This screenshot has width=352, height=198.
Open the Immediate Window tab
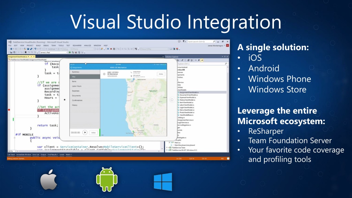(24, 155)
